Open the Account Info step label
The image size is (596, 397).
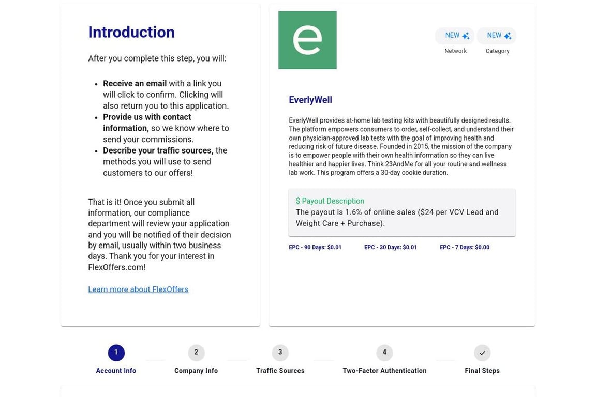click(x=116, y=371)
